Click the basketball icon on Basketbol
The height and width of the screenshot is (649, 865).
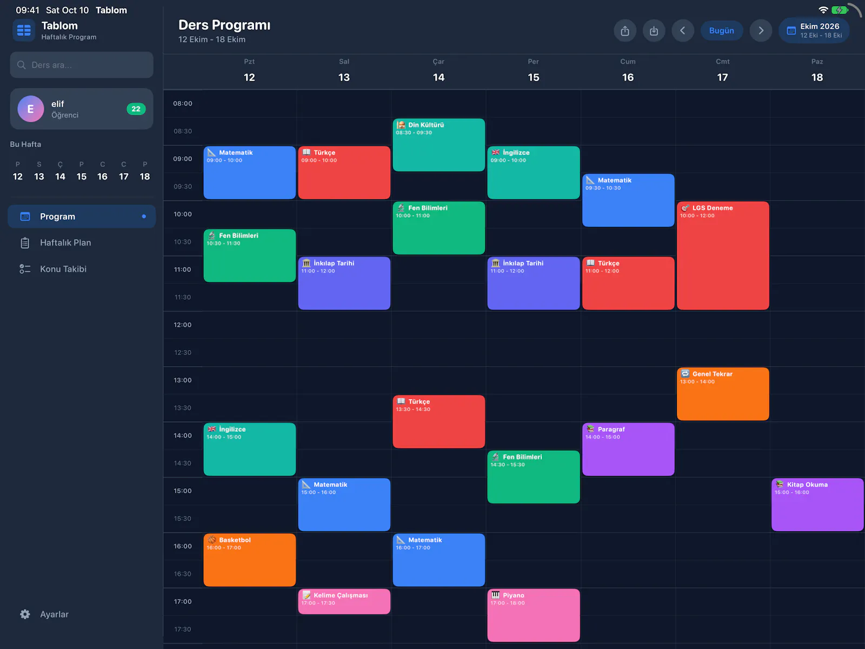(212, 540)
